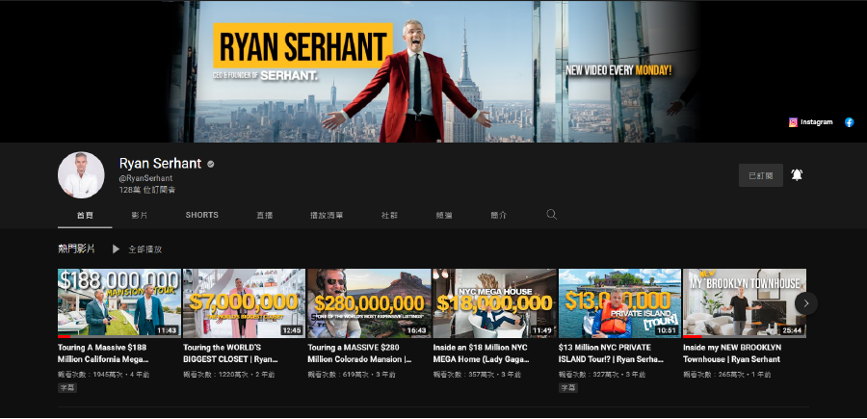Click the notification bell icon

797,174
